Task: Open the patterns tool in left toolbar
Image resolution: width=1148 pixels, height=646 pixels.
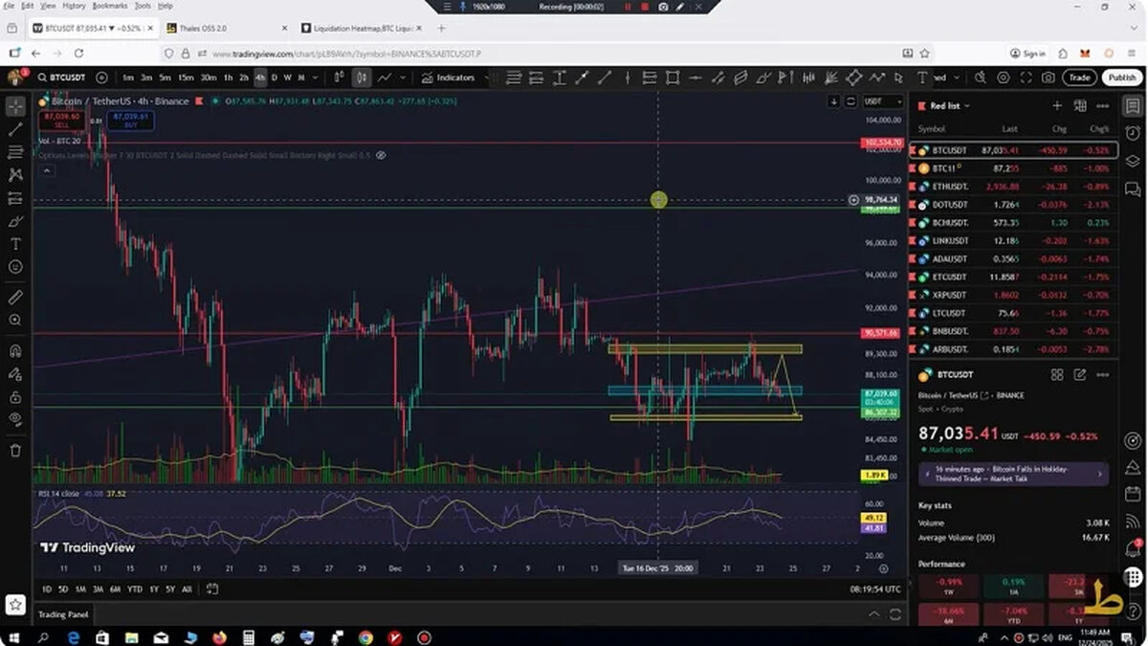Action: point(15,174)
